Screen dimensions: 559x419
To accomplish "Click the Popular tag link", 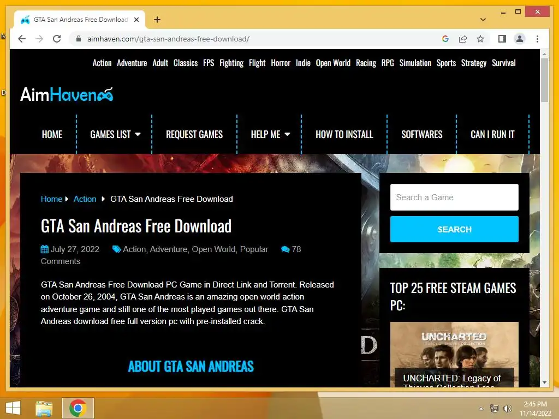I will coord(254,249).
